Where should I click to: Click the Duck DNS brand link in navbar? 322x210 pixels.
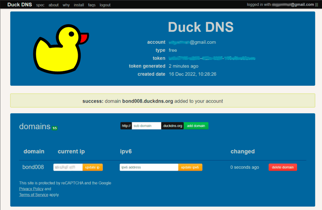[19, 4]
